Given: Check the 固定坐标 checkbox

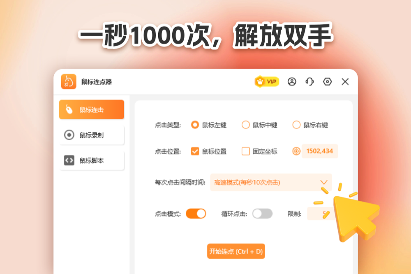Looking at the screenshot, I should click(x=246, y=151).
